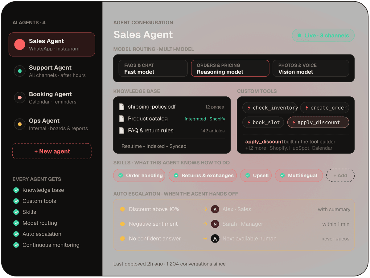Screen dimensions: 370x278
Task: Click +12 more · Shopify, HubSpot, Calendar text
Action: [x=289, y=148]
